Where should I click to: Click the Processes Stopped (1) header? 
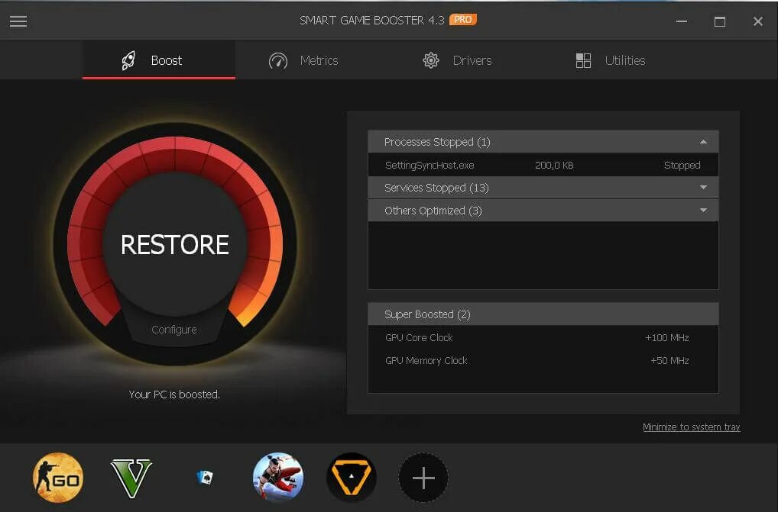tap(543, 142)
